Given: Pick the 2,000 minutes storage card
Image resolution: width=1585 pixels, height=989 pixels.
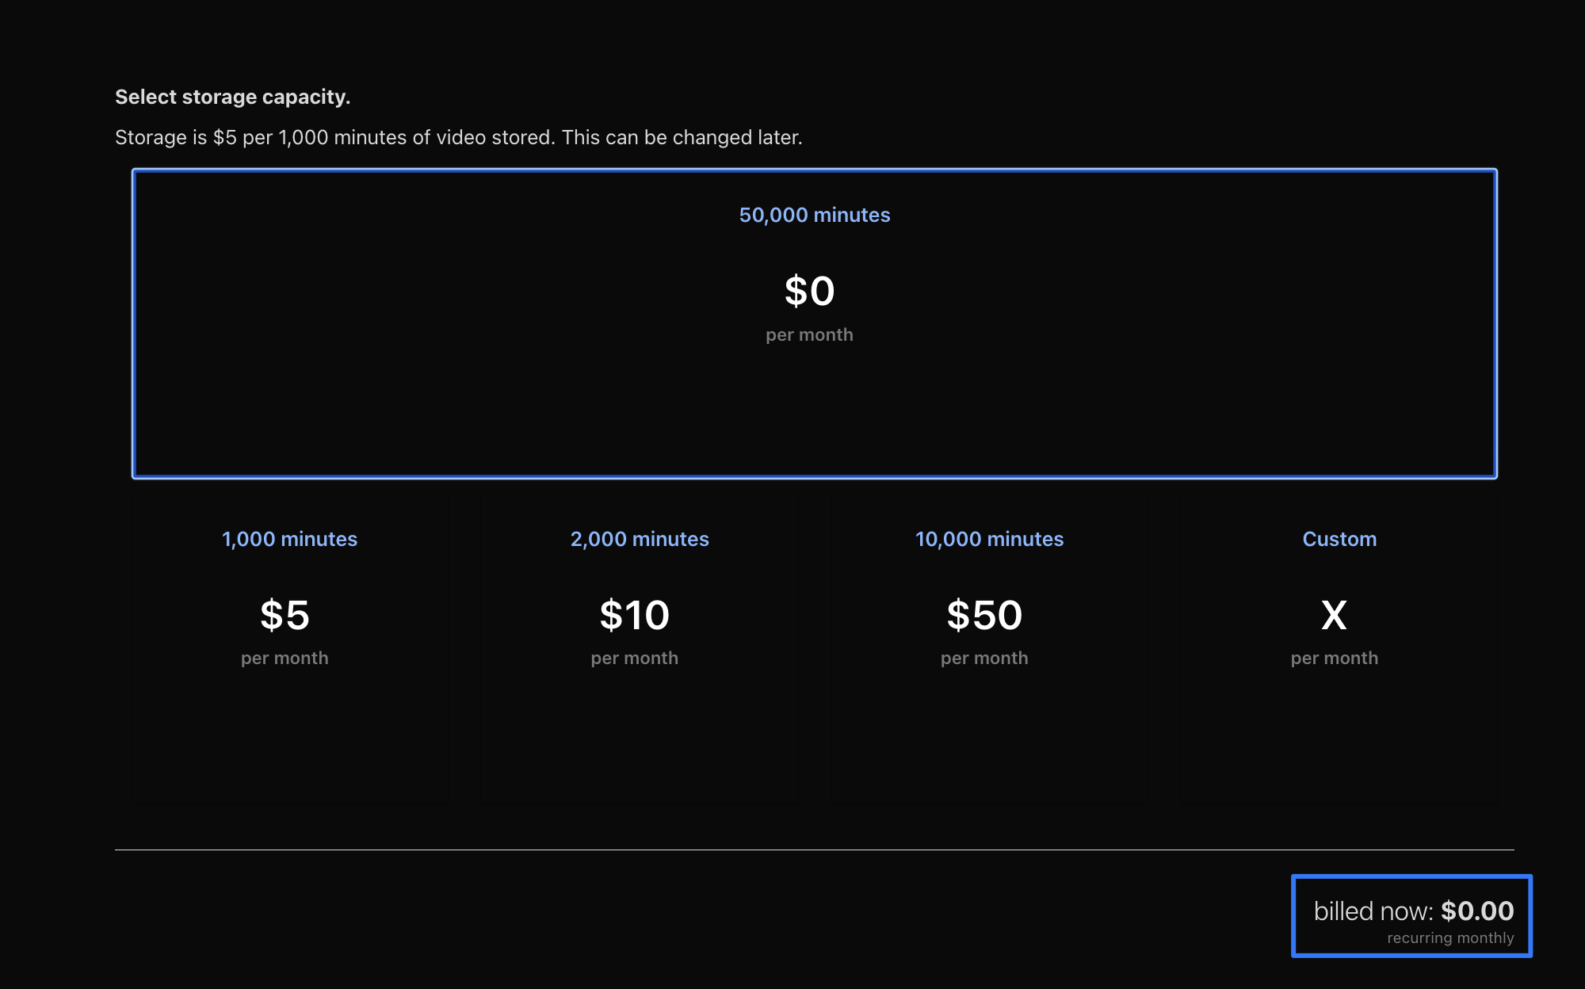Looking at the screenshot, I should [x=639, y=729].
